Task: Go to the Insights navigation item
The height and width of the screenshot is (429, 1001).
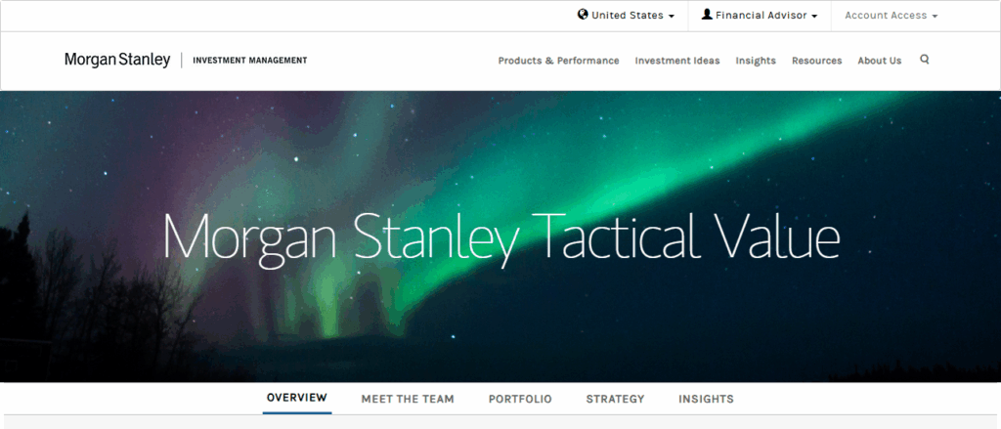Action: (756, 61)
